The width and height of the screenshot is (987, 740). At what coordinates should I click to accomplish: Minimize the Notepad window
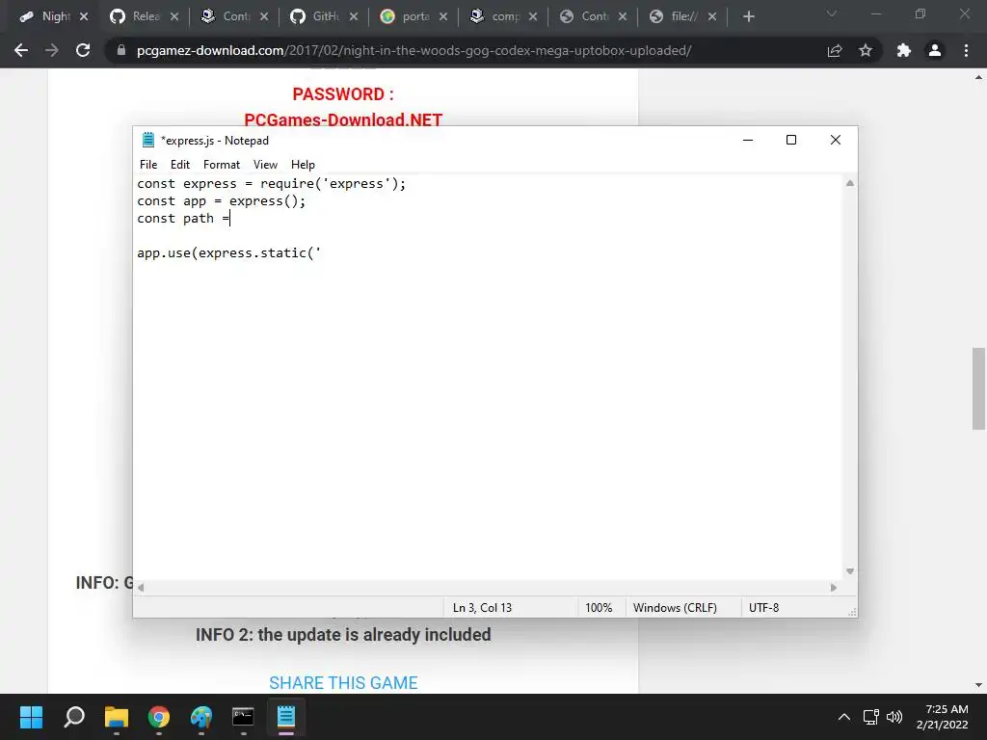(748, 140)
